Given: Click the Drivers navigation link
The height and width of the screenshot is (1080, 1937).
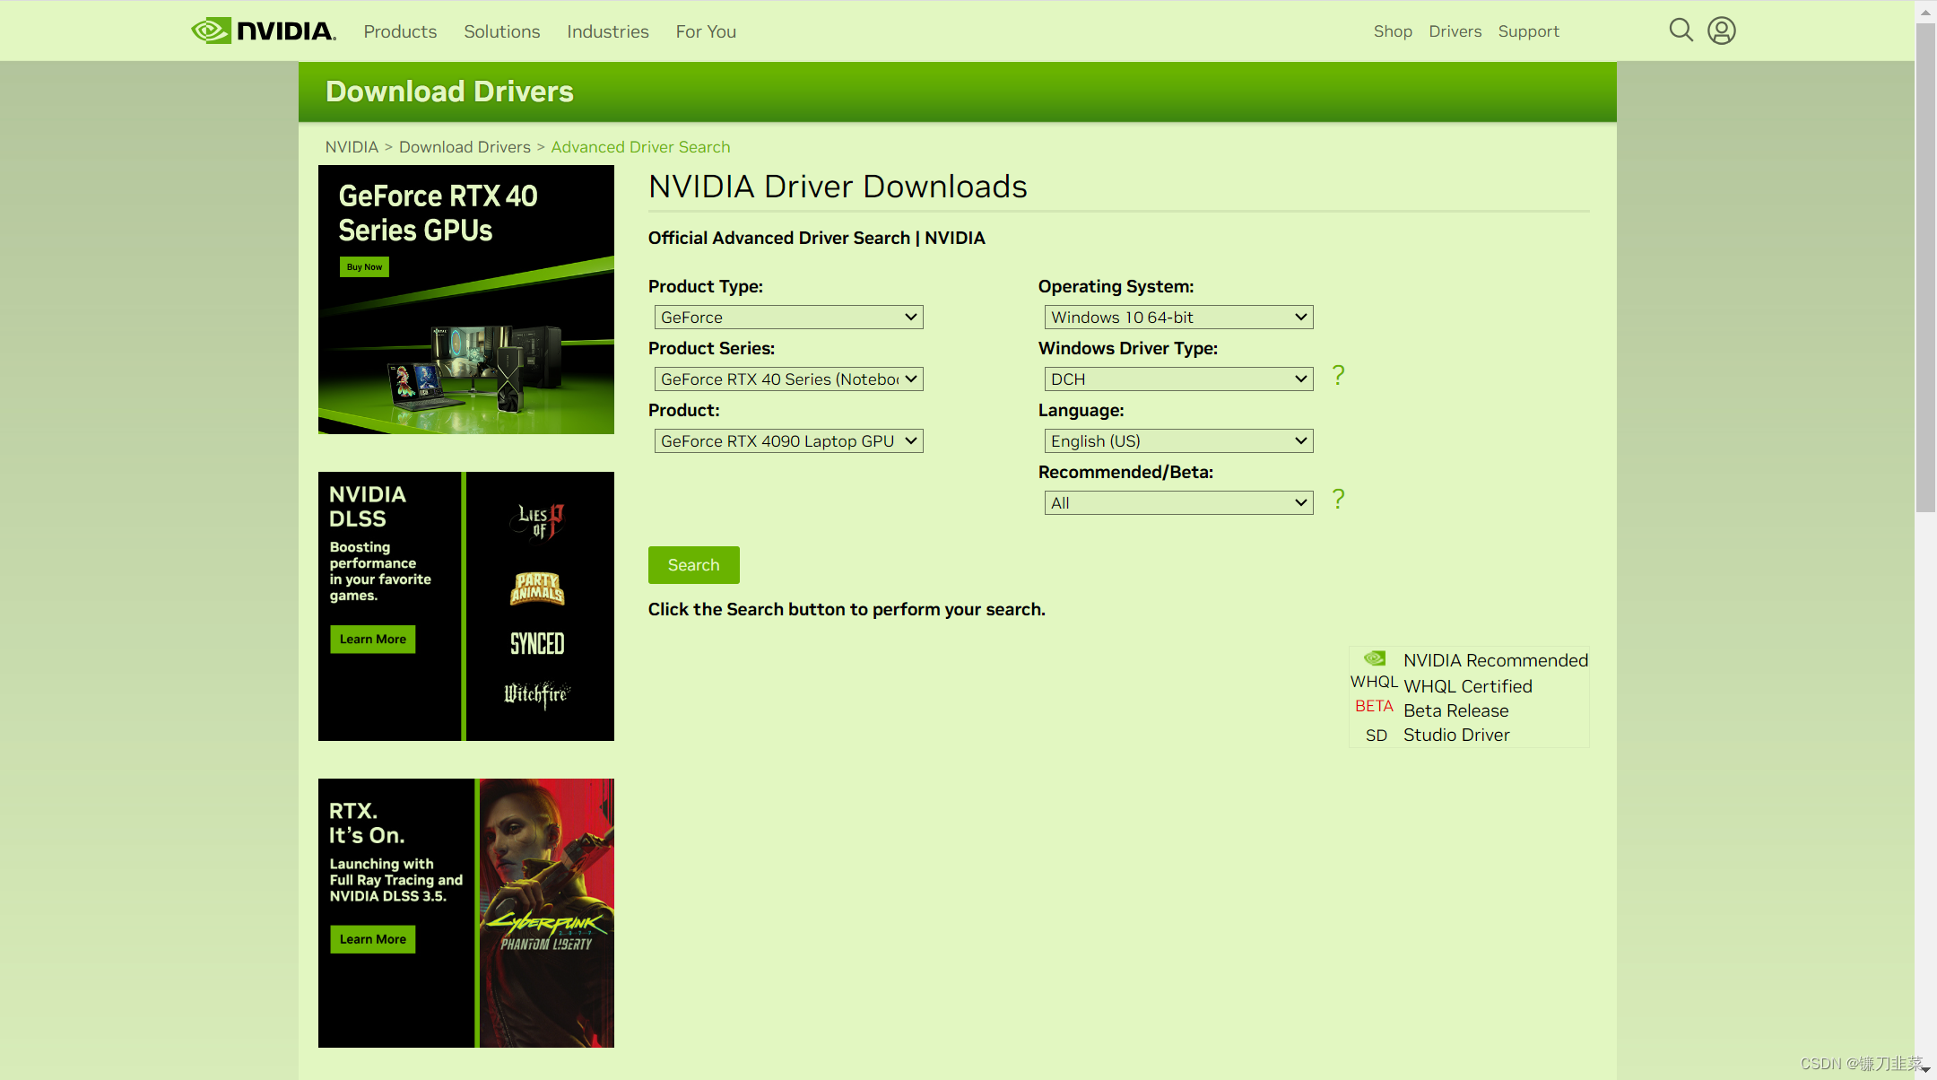Looking at the screenshot, I should (x=1455, y=30).
